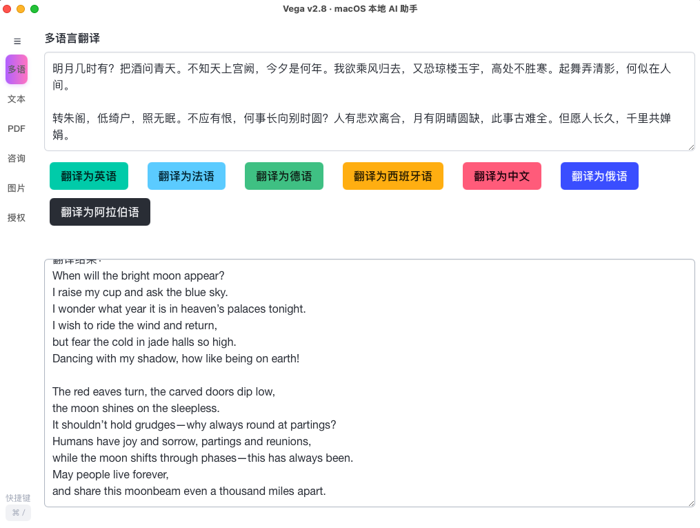Image resolution: width=700 pixels, height=528 pixels.
Task: Translate the poem to English
Action: [x=88, y=176]
